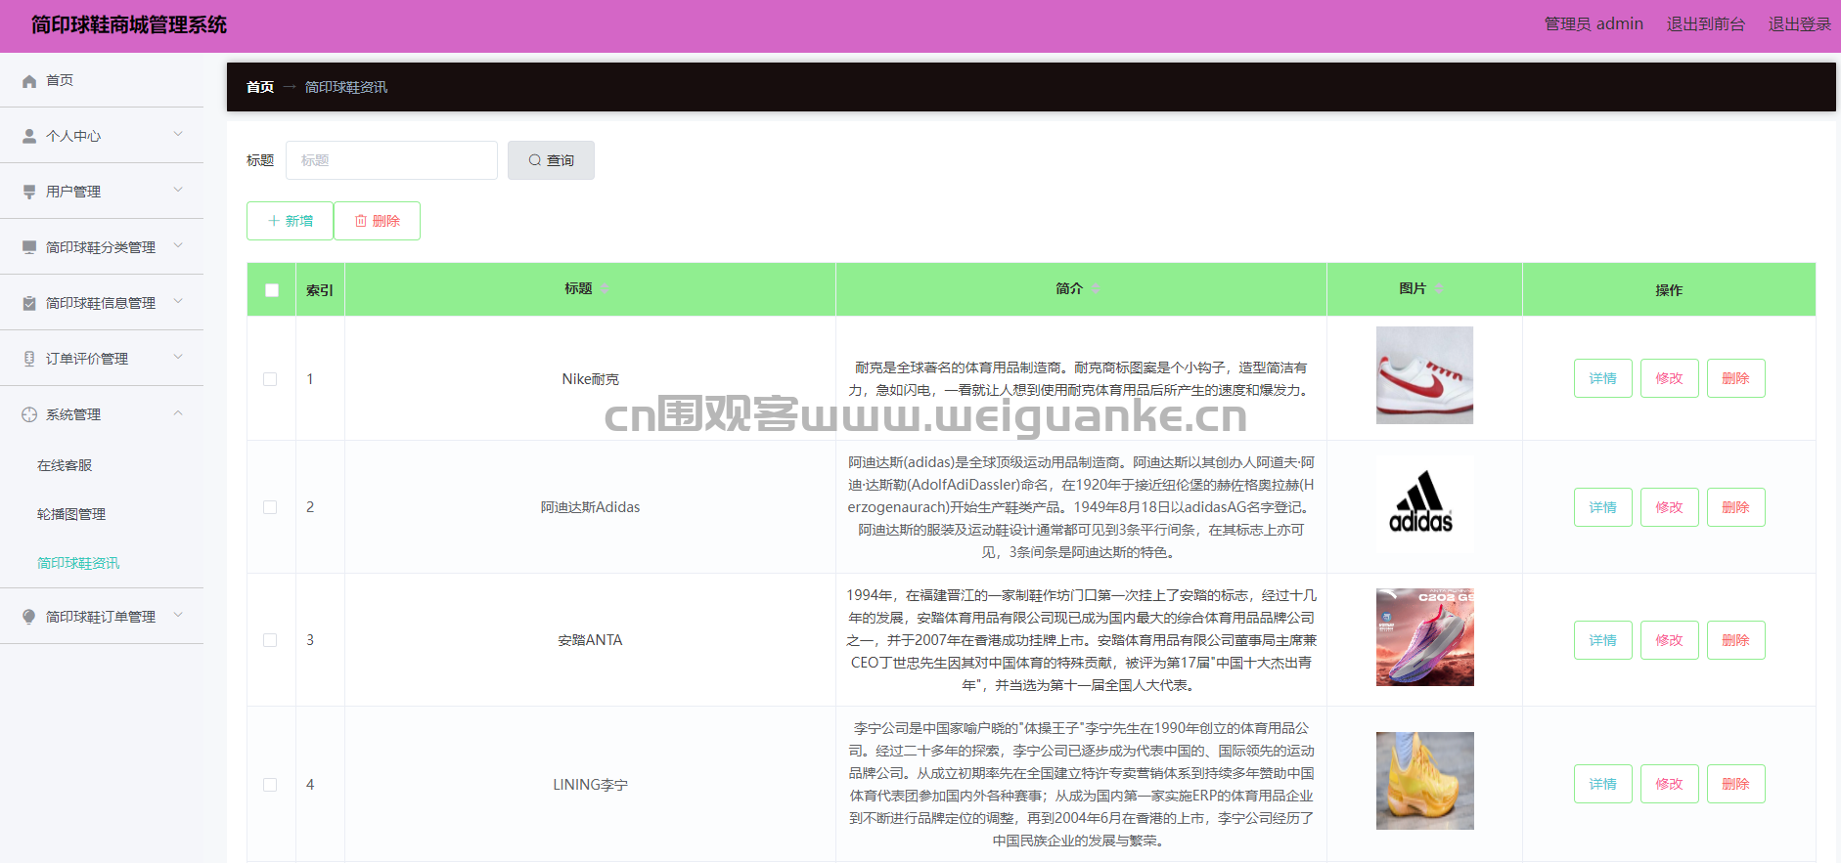1841x863 pixels.
Task: Collapse the 系统管理 menu chevron
Action: tap(178, 413)
